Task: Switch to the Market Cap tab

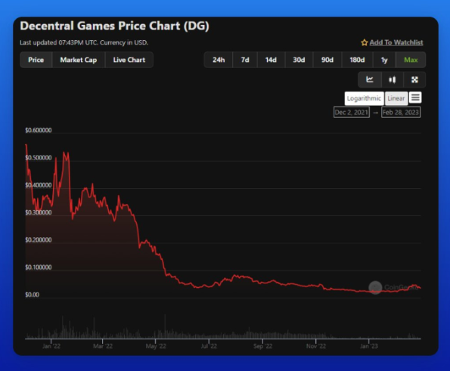Action: point(79,60)
